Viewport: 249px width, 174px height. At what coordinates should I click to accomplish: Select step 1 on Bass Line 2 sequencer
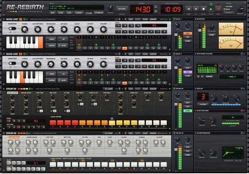79,83
